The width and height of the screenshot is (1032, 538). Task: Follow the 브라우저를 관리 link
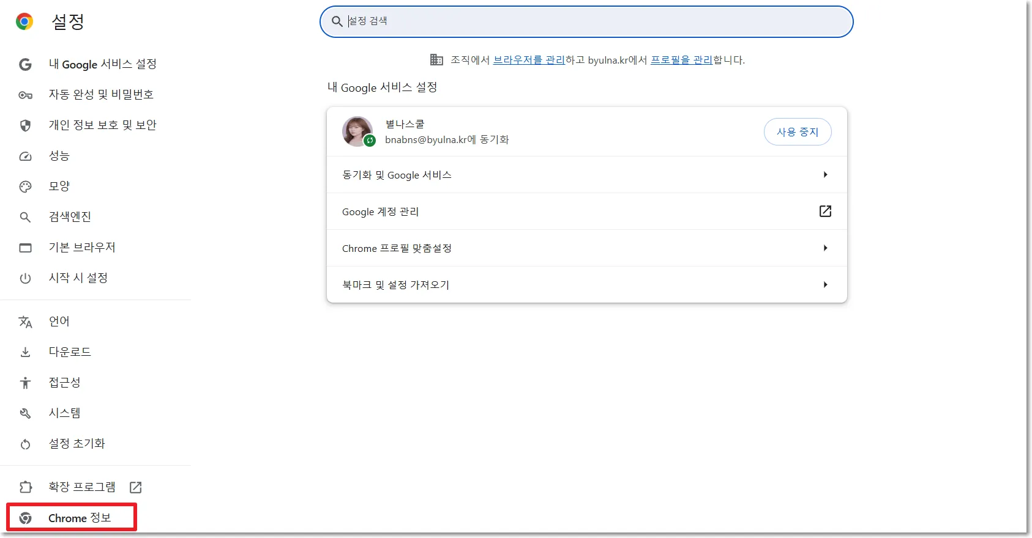click(529, 60)
